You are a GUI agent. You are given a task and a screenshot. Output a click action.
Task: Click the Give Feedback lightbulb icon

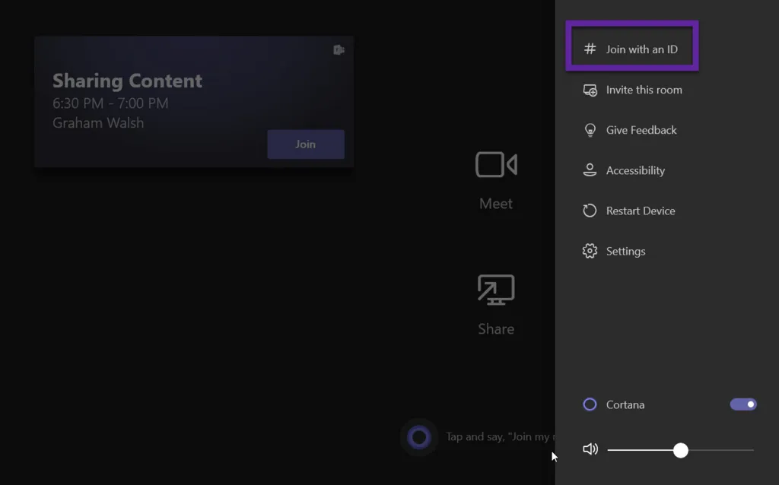tap(590, 130)
